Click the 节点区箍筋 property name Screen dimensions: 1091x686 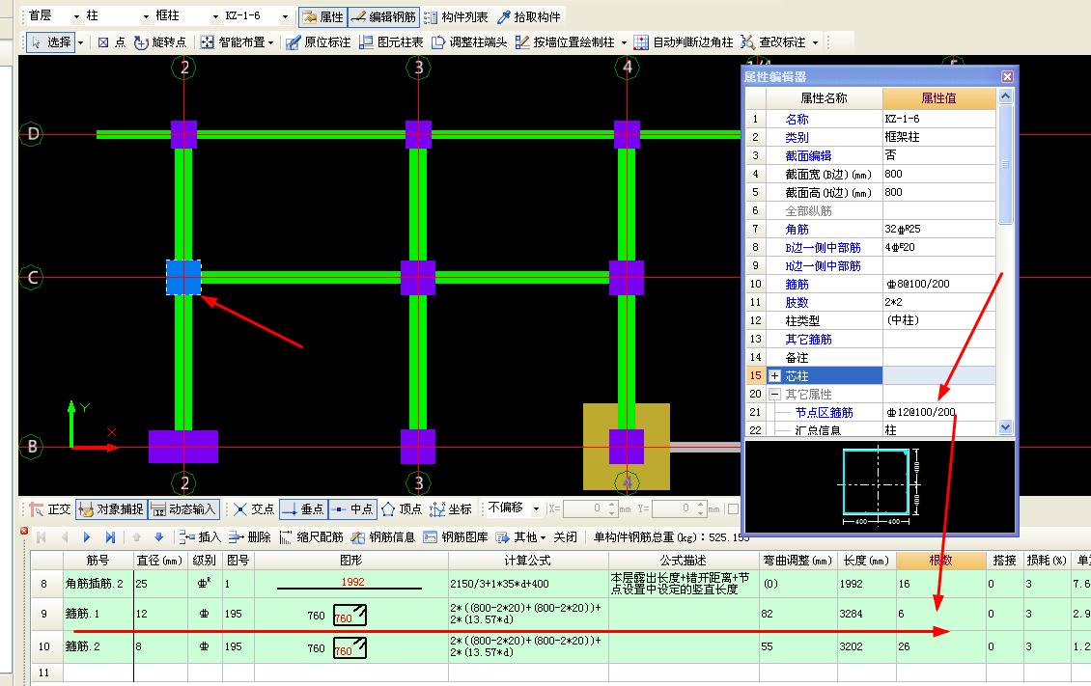[824, 413]
